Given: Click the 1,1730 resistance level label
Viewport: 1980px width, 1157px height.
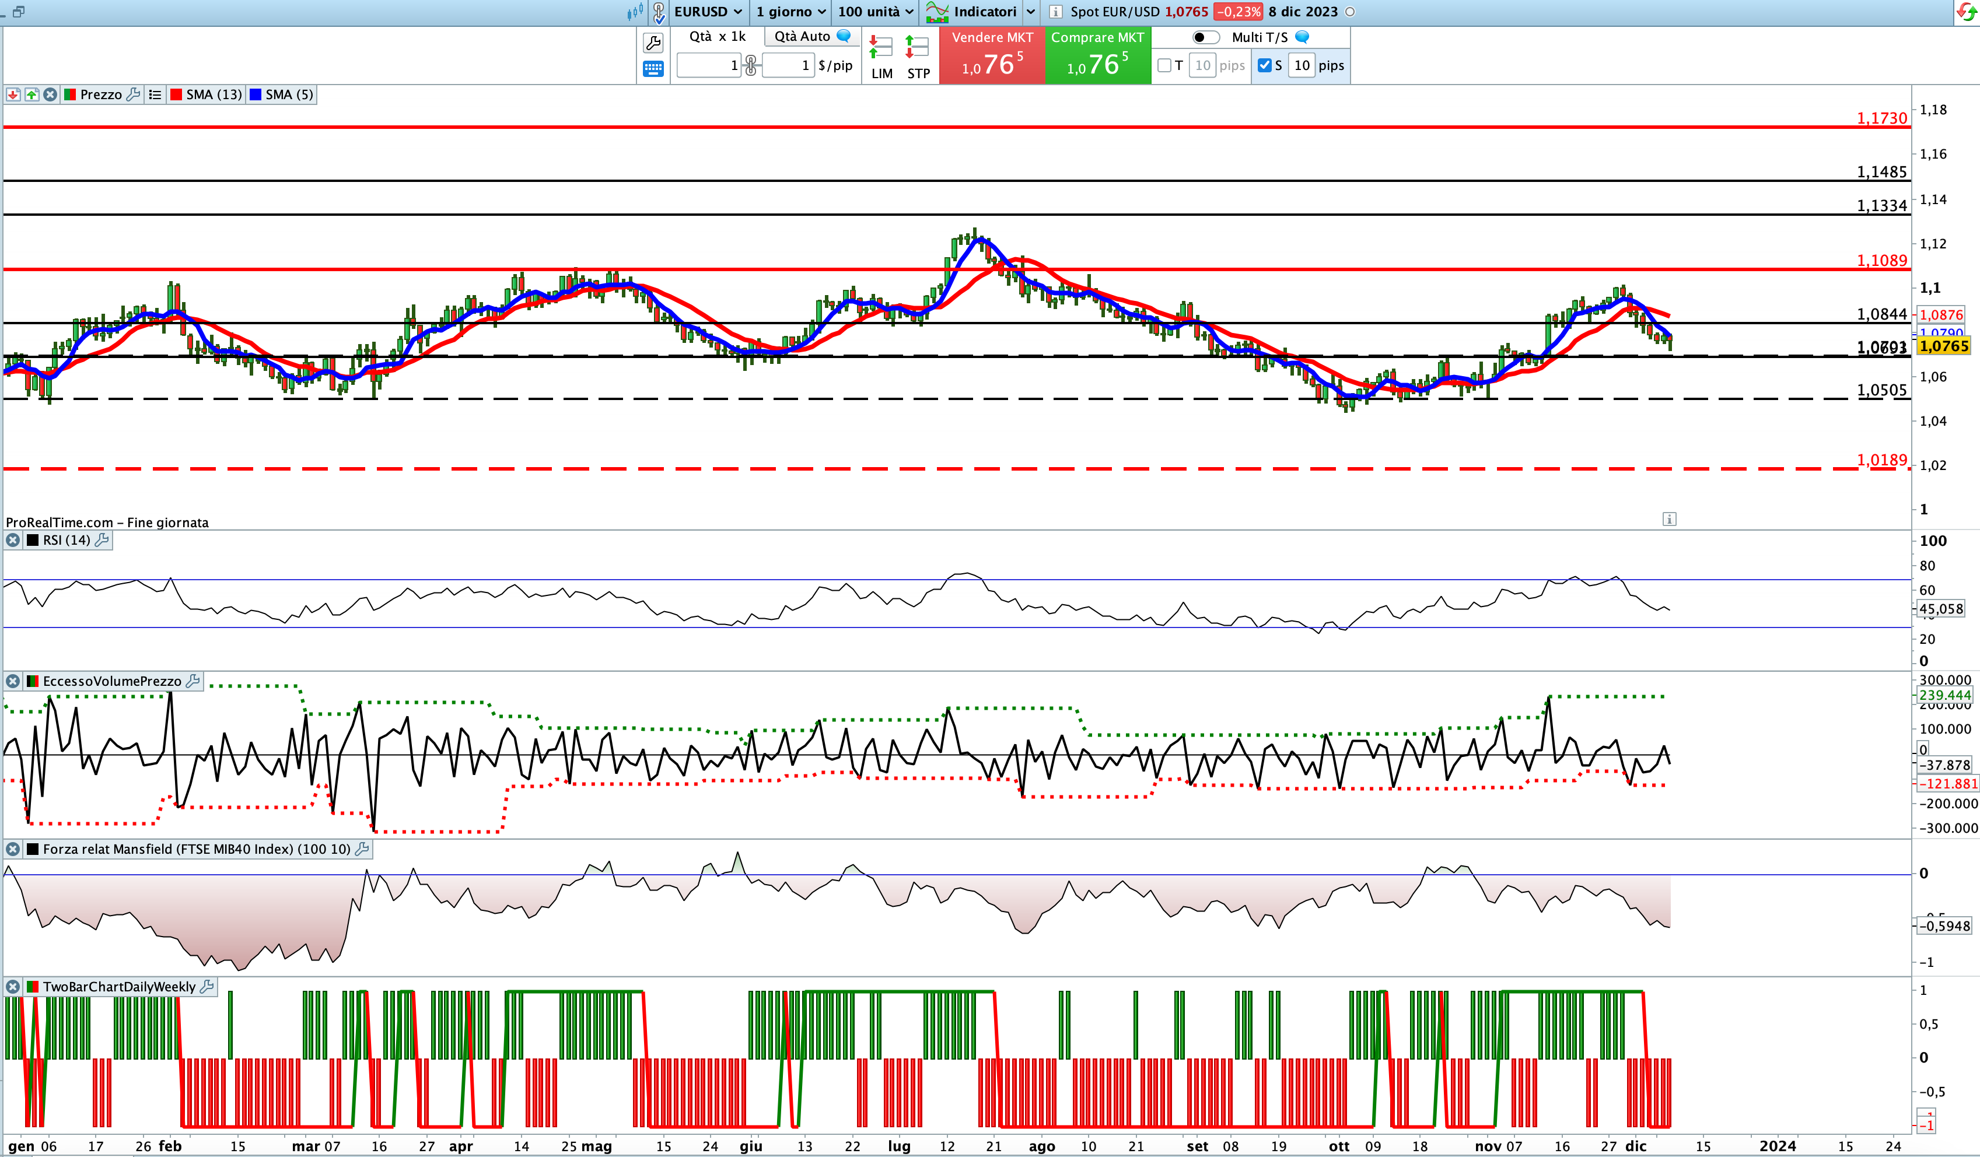Looking at the screenshot, I should point(1882,118).
